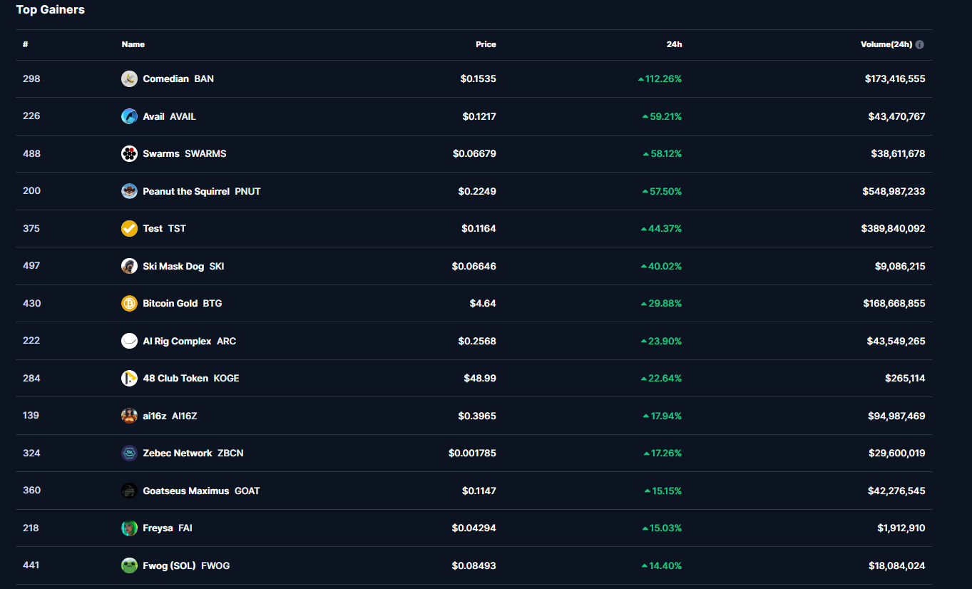Click the Zebec Network coin icon
Viewport: 972px width, 589px height.
[x=129, y=454]
